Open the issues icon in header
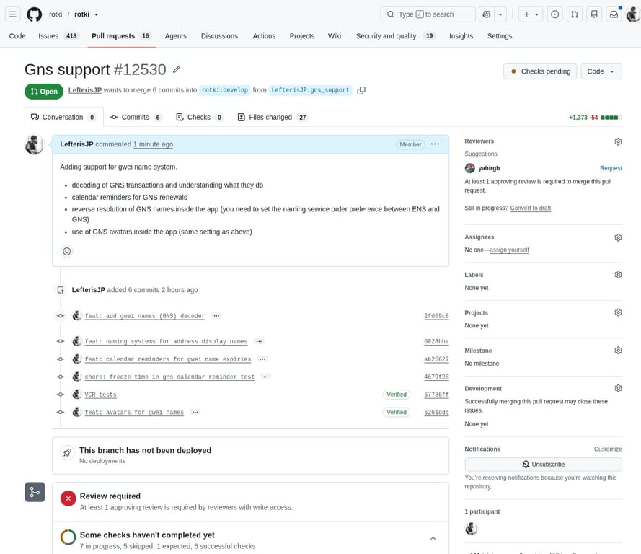This screenshot has height=554, width=641. coord(554,14)
